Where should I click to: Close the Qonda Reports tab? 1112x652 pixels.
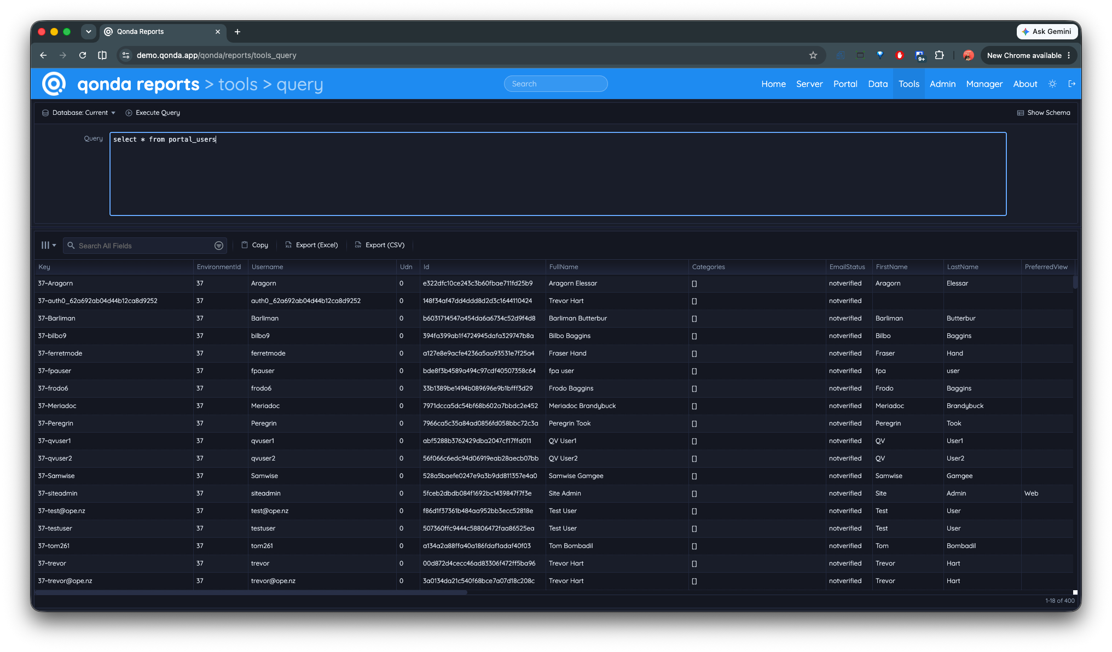(218, 32)
